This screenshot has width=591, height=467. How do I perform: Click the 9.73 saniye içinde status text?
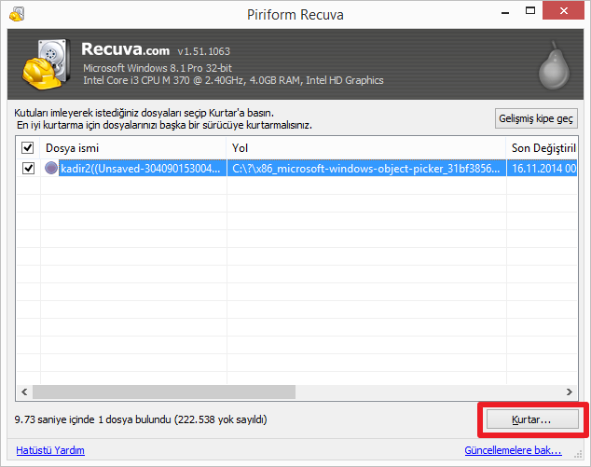point(141,419)
